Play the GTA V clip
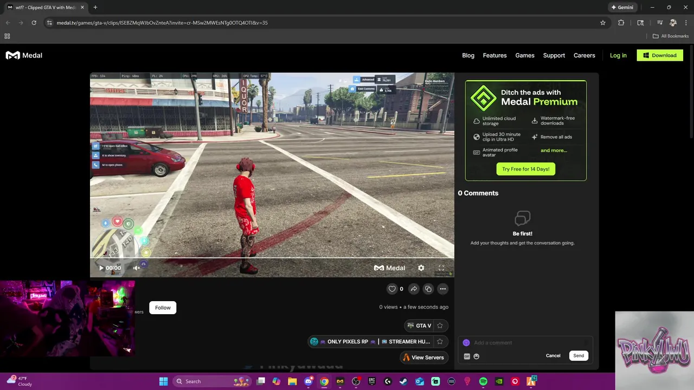Viewport: 694px width, 390px height. (101, 268)
